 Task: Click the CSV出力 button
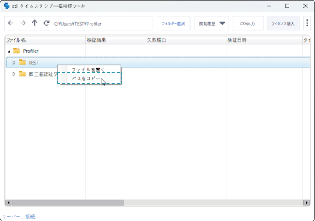248,24
